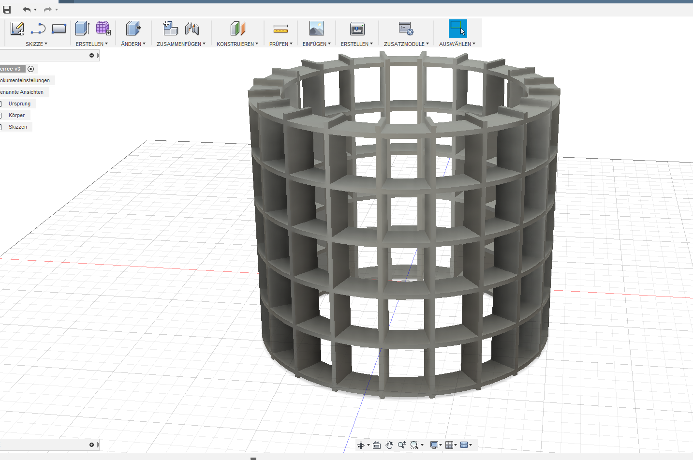Open the grid settings dropdown arrow
693x460 pixels.
(456, 445)
